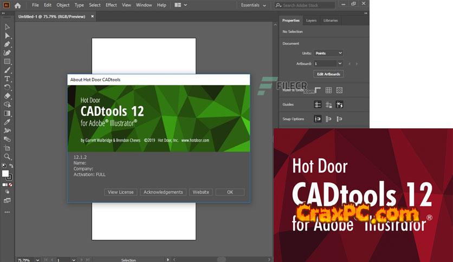Viewport: 453px width, 262px height.
Task: Select the Curvature tool
Action: point(7,53)
